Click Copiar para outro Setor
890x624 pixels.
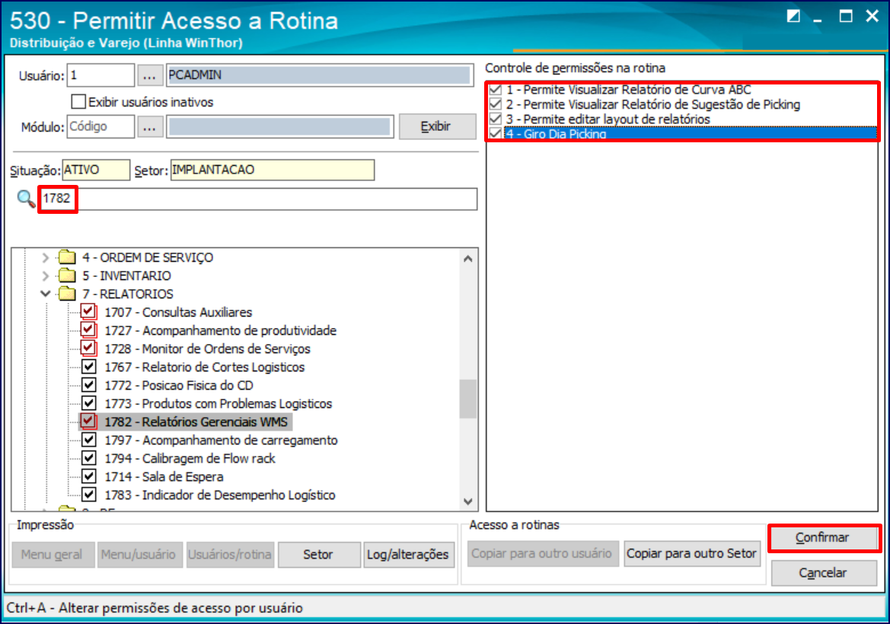[x=692, y=553]
